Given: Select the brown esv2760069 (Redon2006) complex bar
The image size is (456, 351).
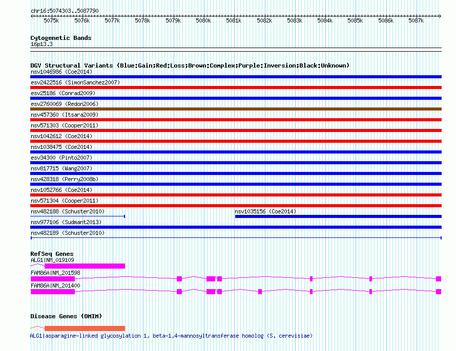Looking at the screenshot, I should (x=236, y=109).
